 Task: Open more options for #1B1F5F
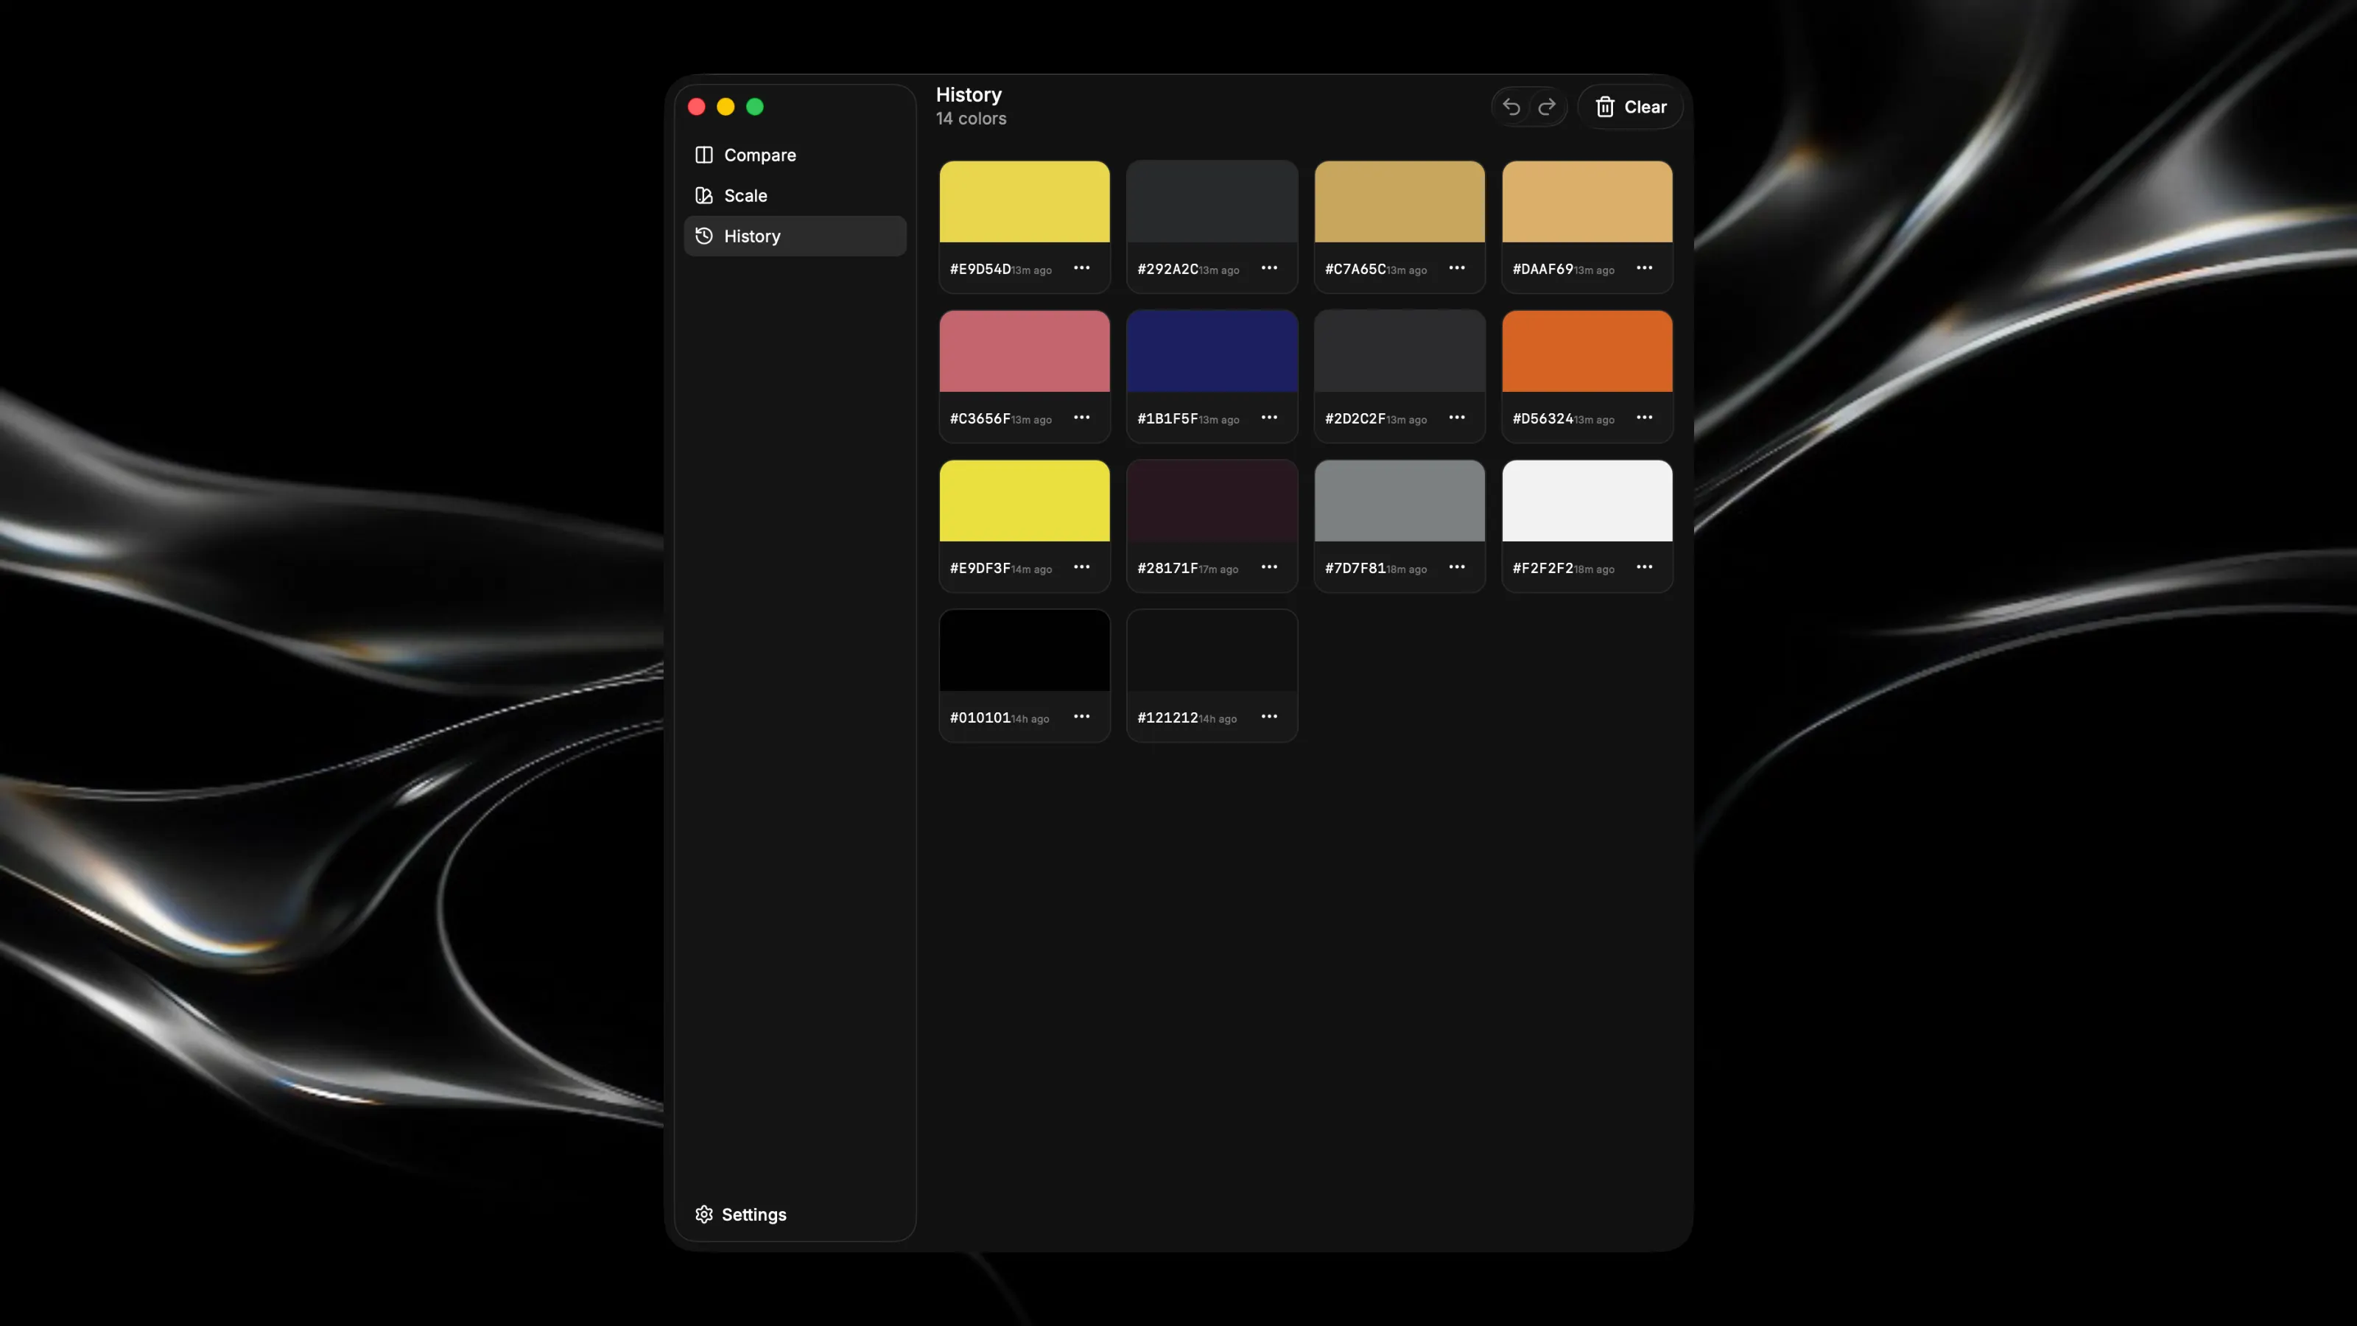[1269, 417]
